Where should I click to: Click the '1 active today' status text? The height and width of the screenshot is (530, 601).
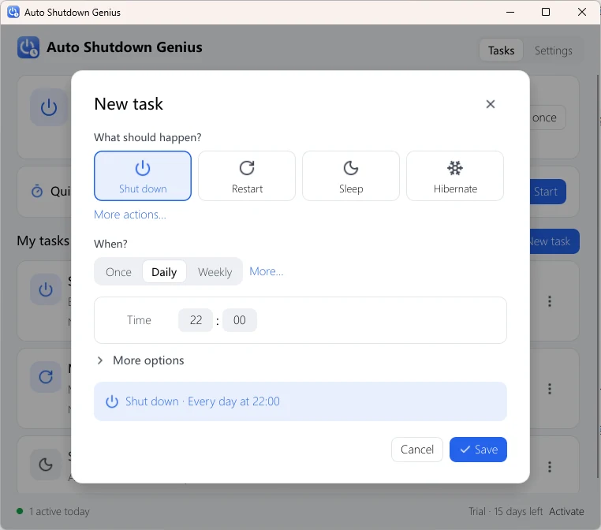[x=59, y=511]
